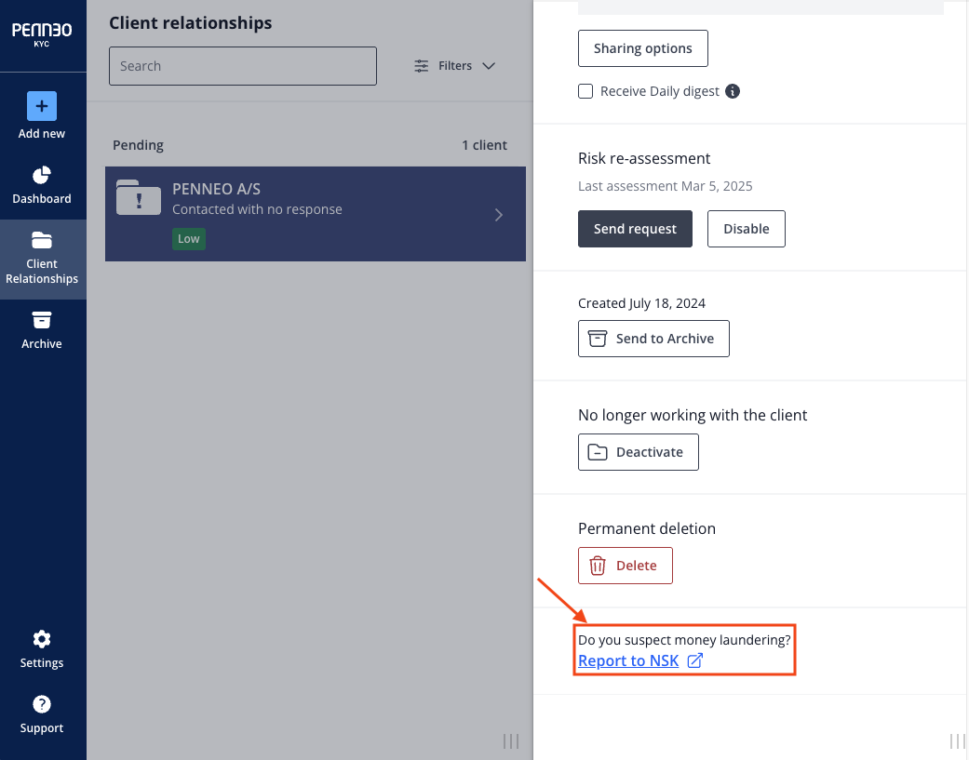The image size is (969, 760).
Task: Open Settings gear icon
Action: pos(41,639)
